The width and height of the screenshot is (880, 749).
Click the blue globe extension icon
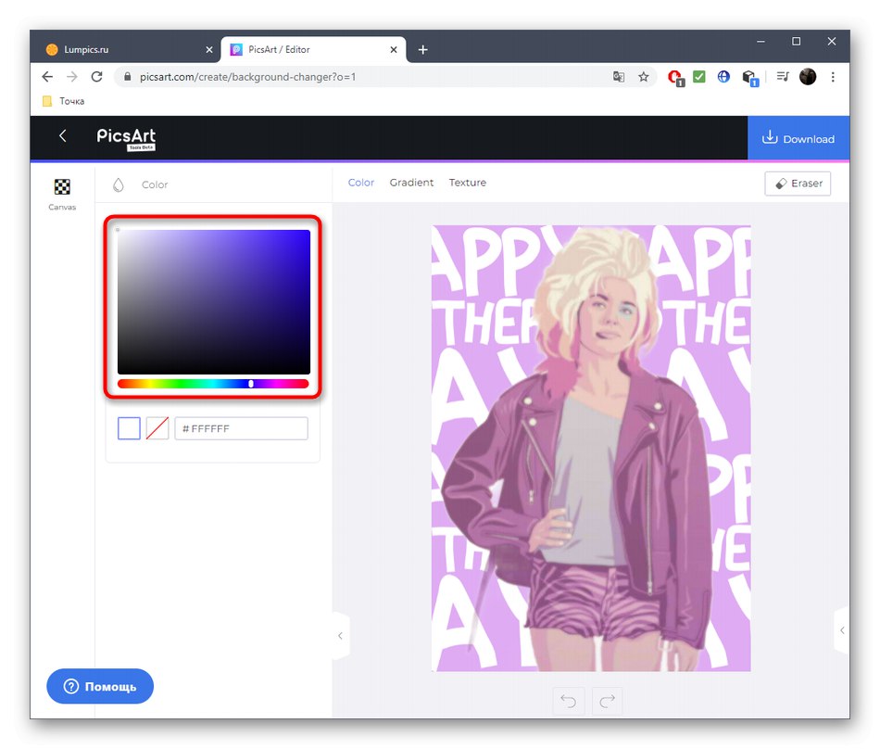pos(724,76)
